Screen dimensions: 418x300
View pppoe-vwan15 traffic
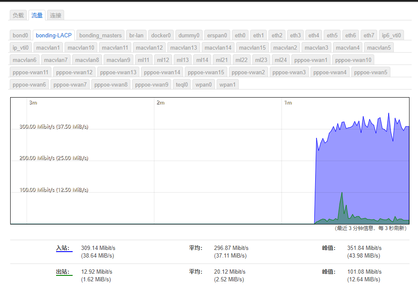point(206,72)
